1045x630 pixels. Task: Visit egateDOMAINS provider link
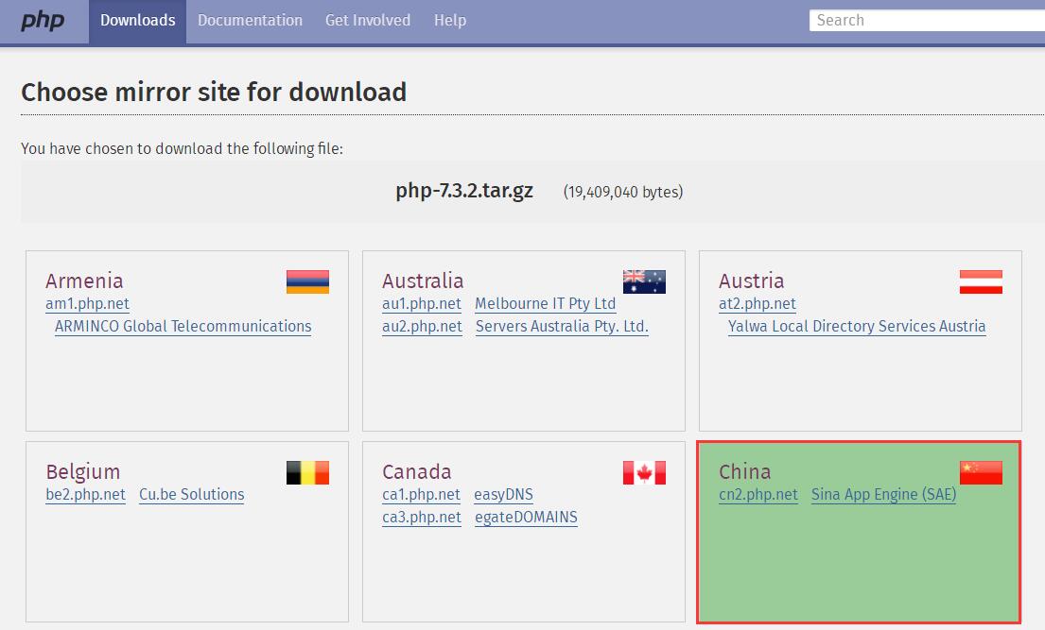coord(526,518)
